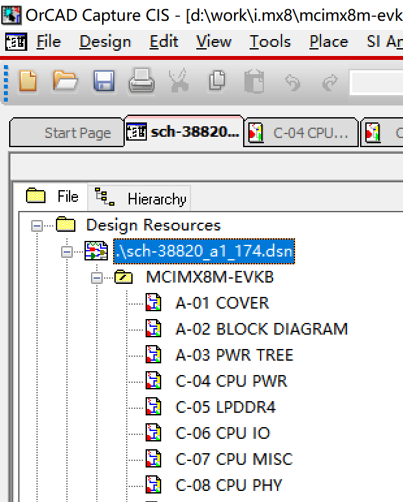Click the C-07 CPU MISC page icon
Screen dimensions: 403x502
click(x=153, y=458)
